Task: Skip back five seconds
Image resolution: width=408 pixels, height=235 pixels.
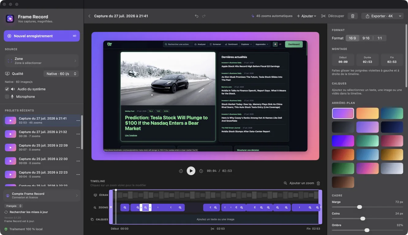Action: point(181,171)
